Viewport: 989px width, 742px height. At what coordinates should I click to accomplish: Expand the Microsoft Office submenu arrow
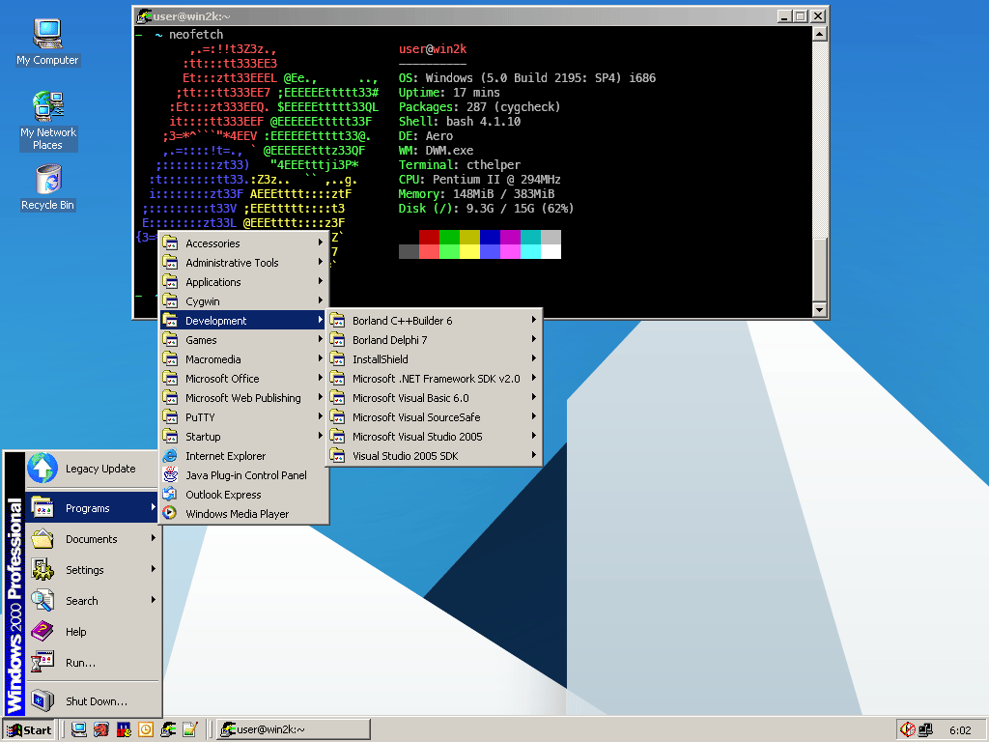coord(321,378)
